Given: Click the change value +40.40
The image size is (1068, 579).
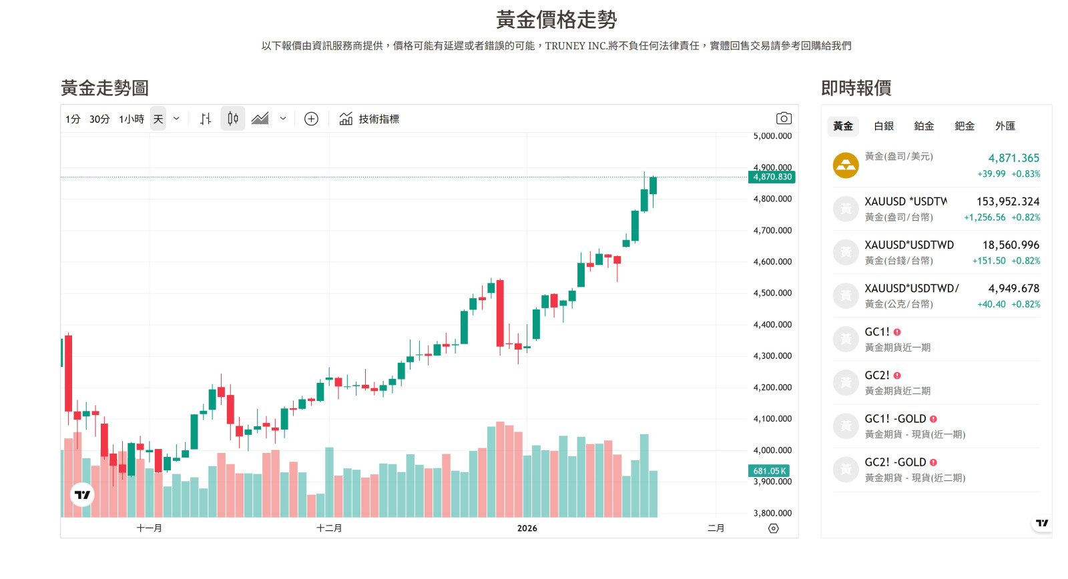Looking at the screenshot, I should [x=991, y=304].
